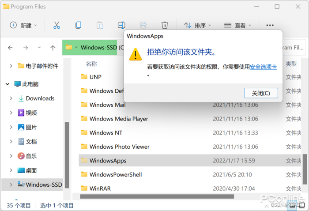Click the address bar folder icon

pyautogui.click(x=69, y=47)
